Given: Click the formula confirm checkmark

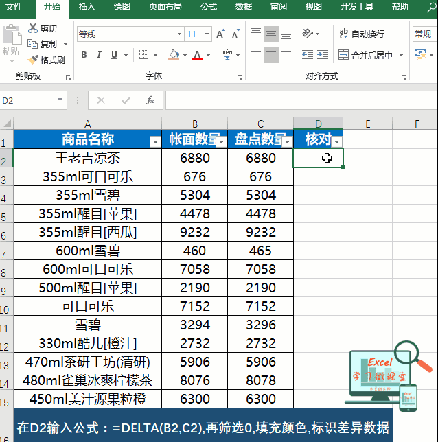Looking at the screenshot, I should coord(126,100).
